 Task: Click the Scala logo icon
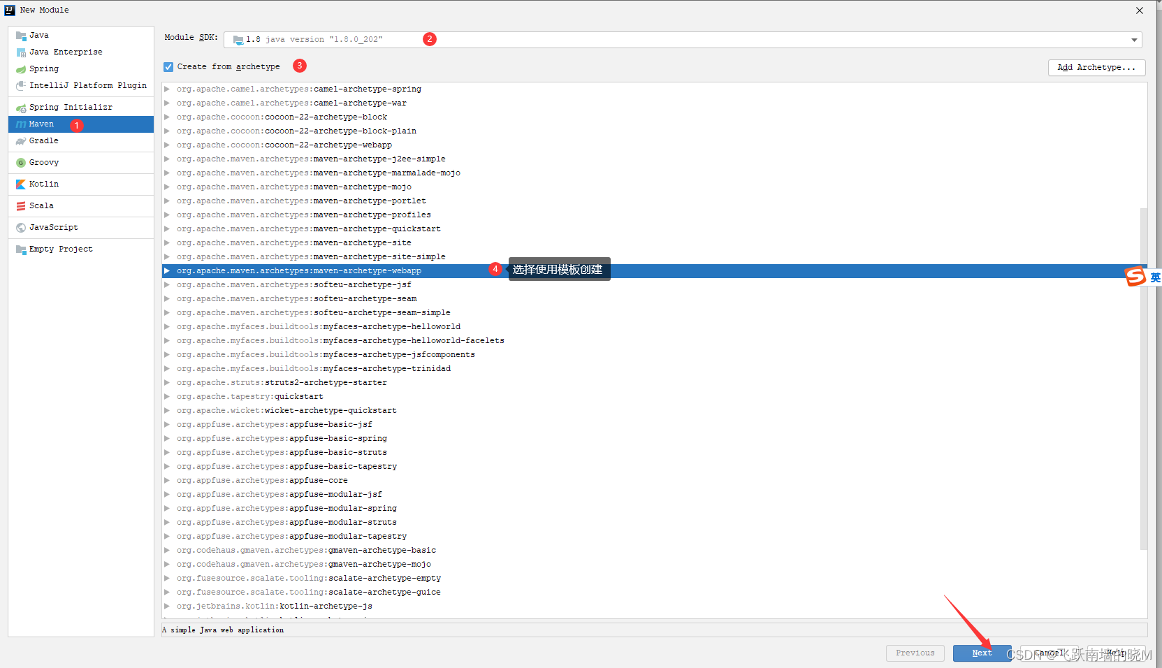pyautogui.click(x=21, y=206)
